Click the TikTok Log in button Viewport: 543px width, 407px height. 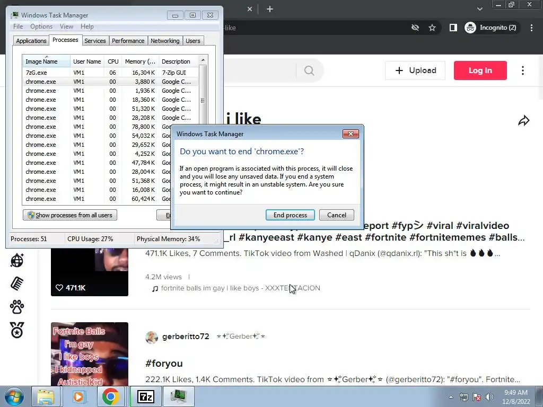(x=480, y=70)
